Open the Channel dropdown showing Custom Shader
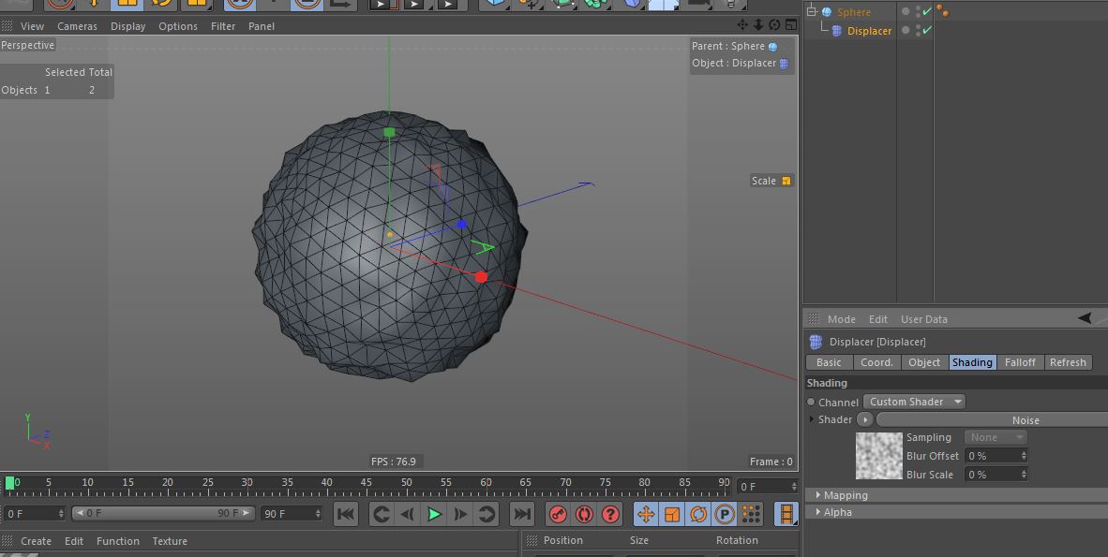Image resolution: width=1108 pixels, height=557 pixels. pos(914,402)
